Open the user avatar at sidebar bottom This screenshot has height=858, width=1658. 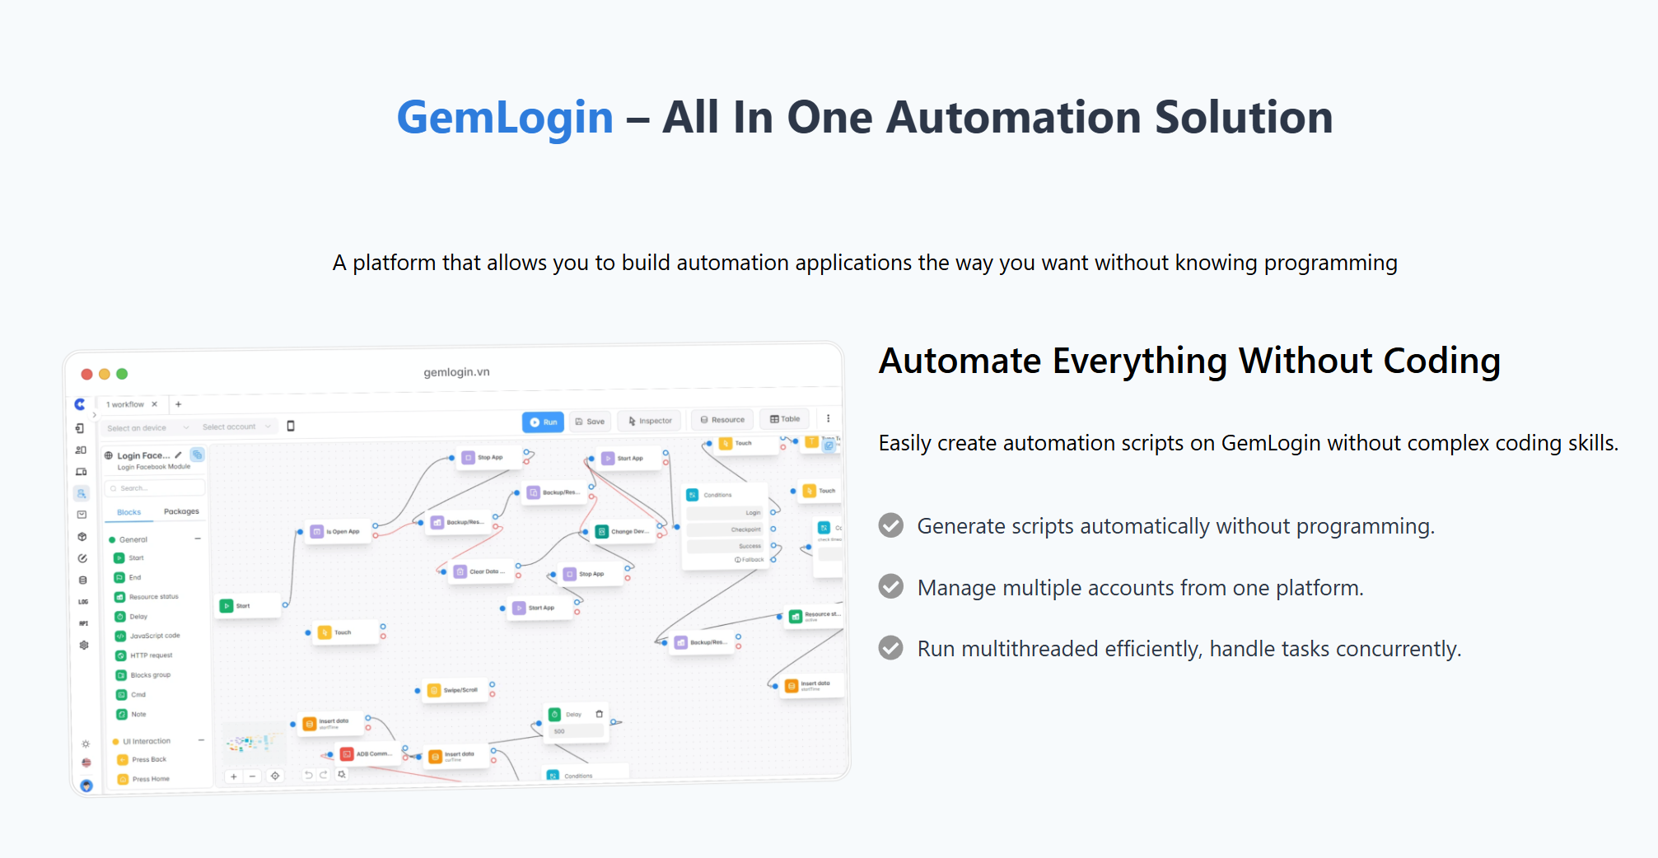click(x=86, y=785)
